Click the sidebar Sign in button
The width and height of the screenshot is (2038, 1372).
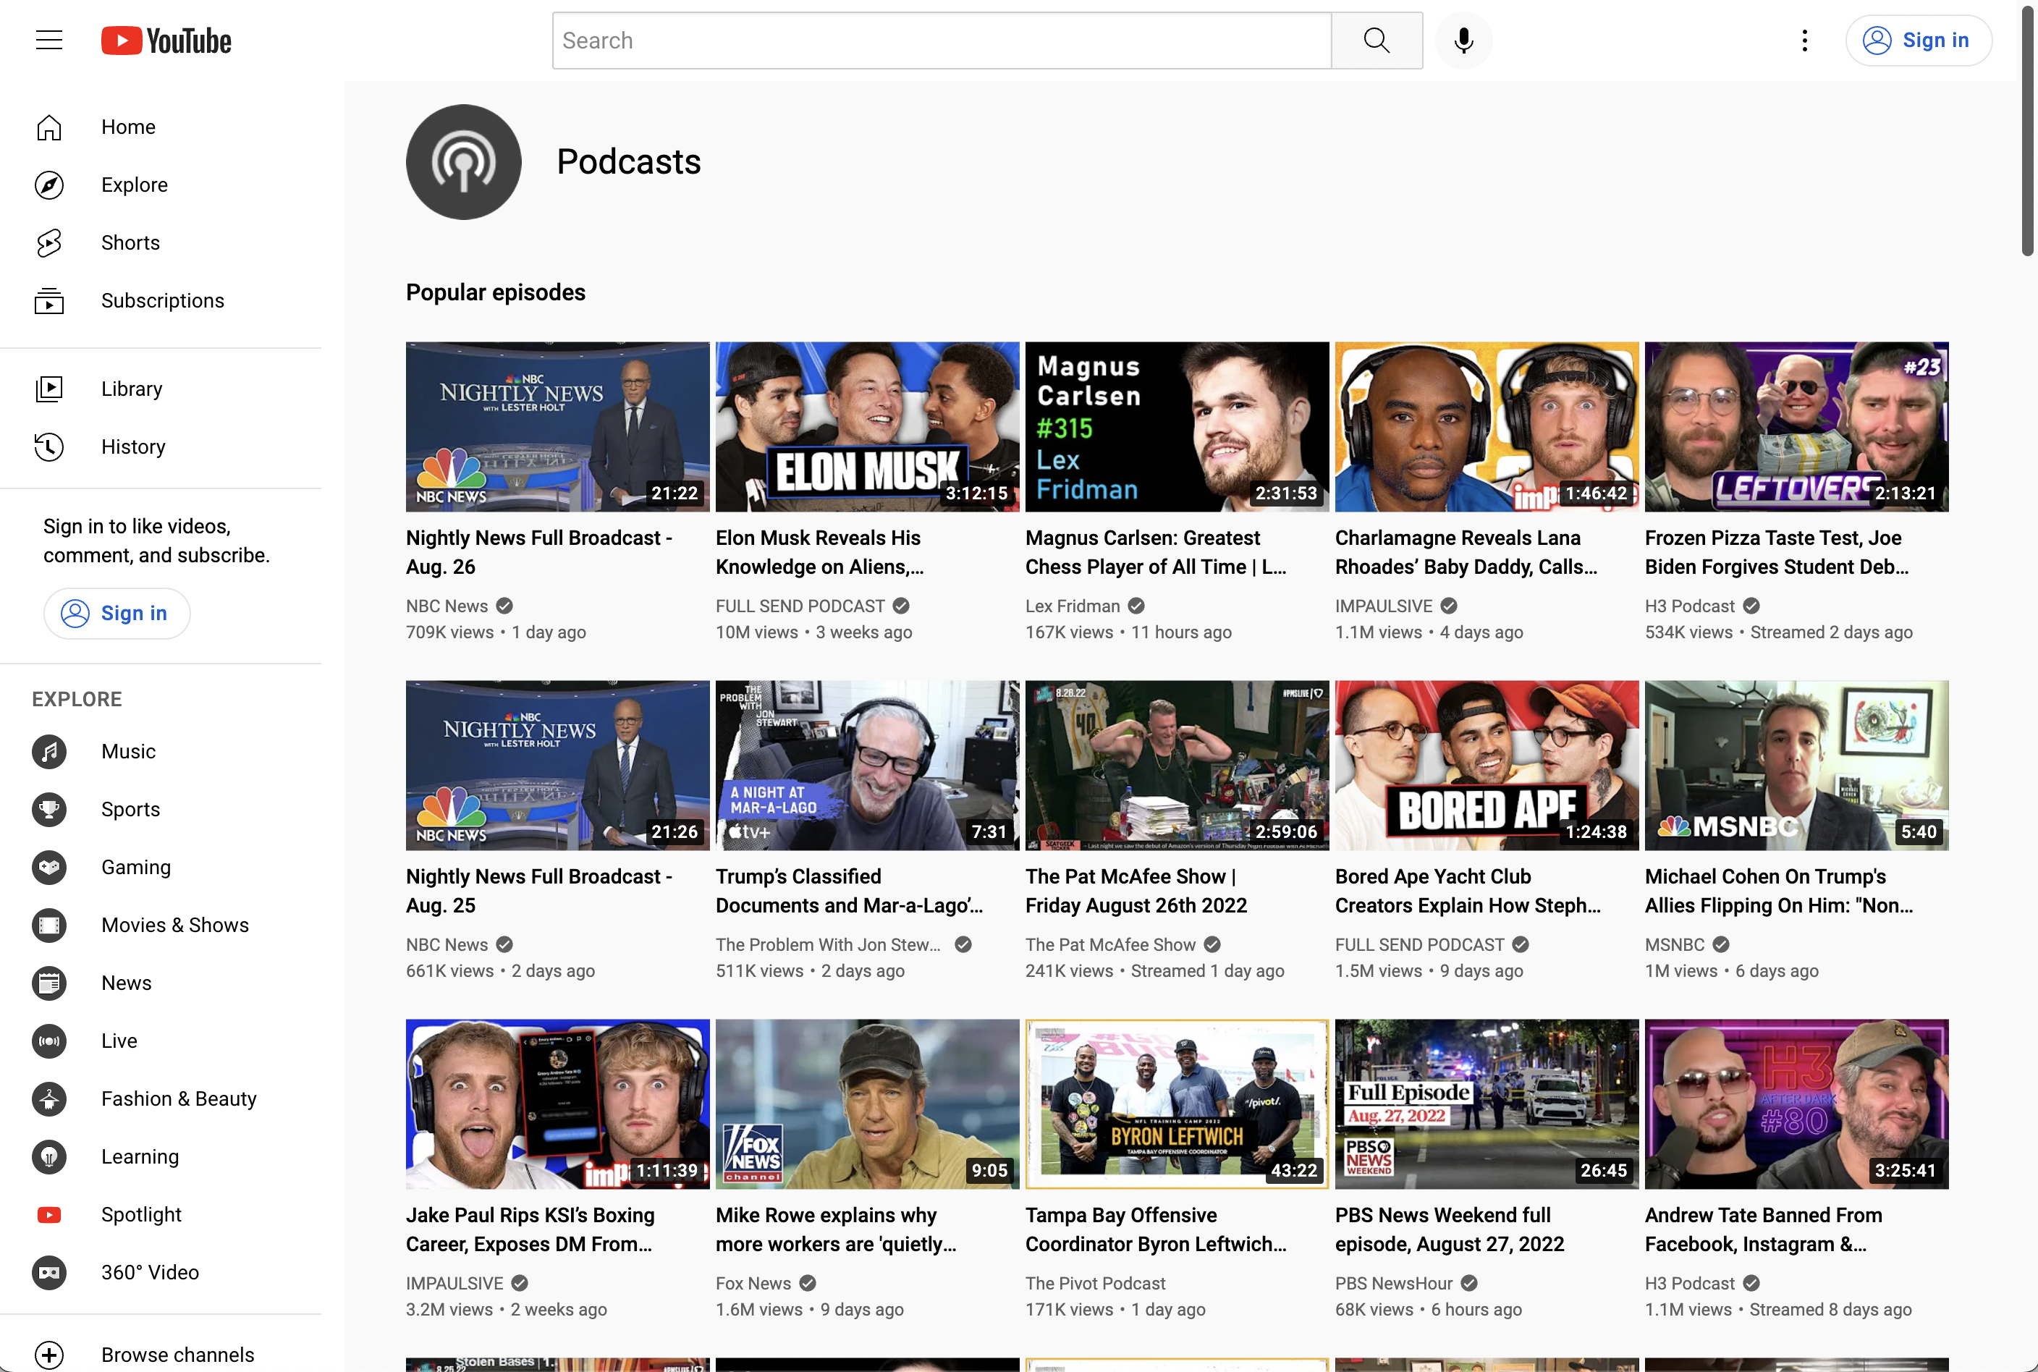(x=117, y=614)
